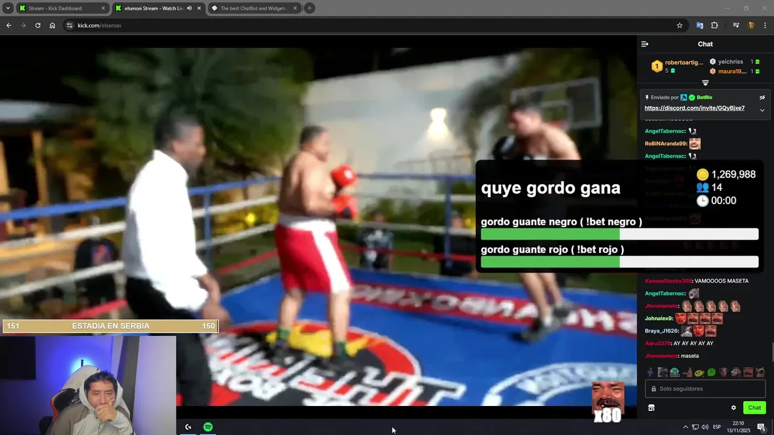Open AngelTabernac's user card above Jhovalamata's emote message
Screen dimensions: 774x435
coord(665,294)
